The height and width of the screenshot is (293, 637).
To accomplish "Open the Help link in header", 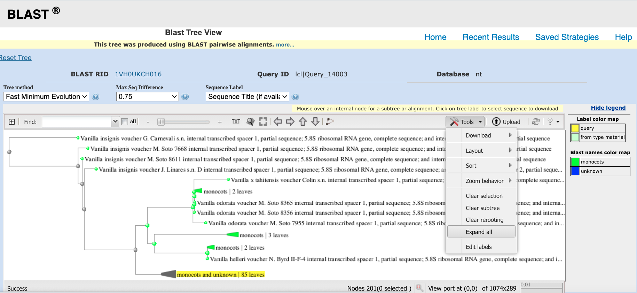I will (623, 37).
